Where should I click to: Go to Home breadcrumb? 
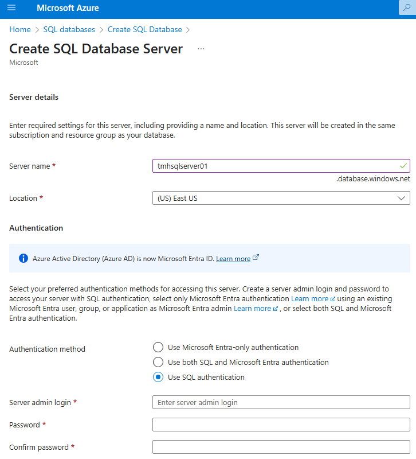click(x=20, y=30)
